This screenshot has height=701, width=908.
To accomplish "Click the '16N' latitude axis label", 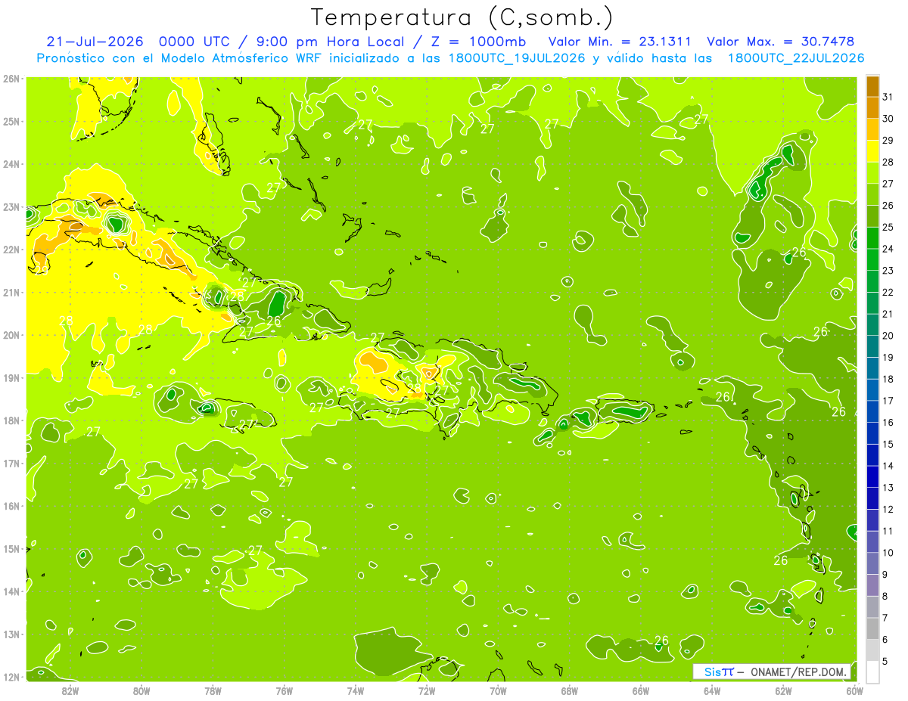I will click(11, 506).
